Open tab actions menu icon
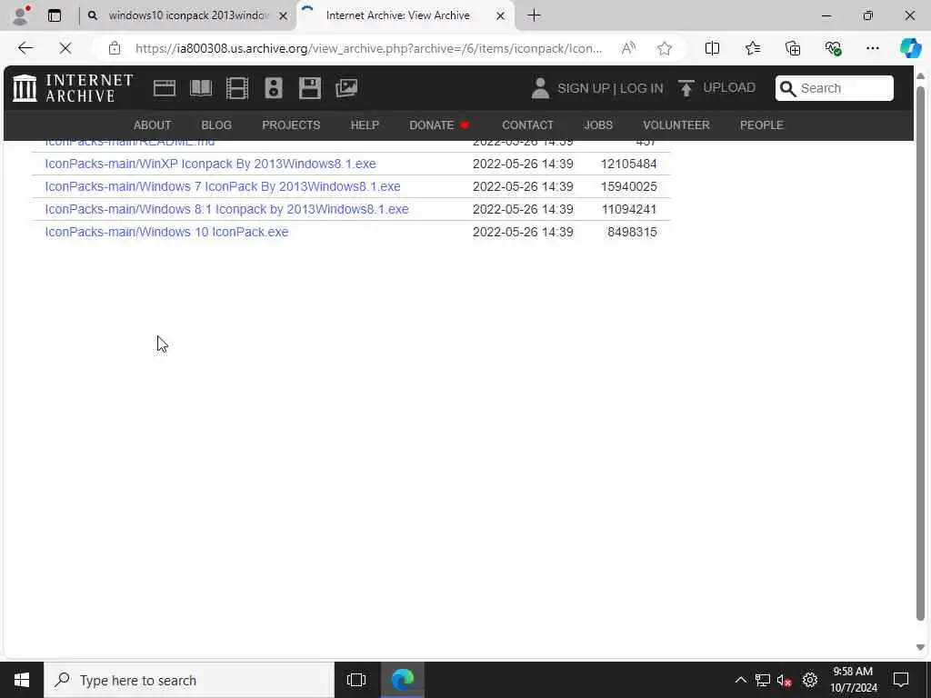Image resolution: width=931 pixels, height=698 pixels. tap(54, 15)
